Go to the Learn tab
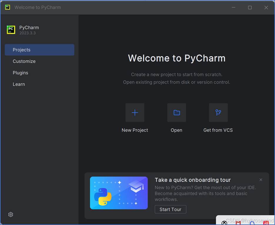The height and width of the screenshot is (225, 275). tap(39, 84)
